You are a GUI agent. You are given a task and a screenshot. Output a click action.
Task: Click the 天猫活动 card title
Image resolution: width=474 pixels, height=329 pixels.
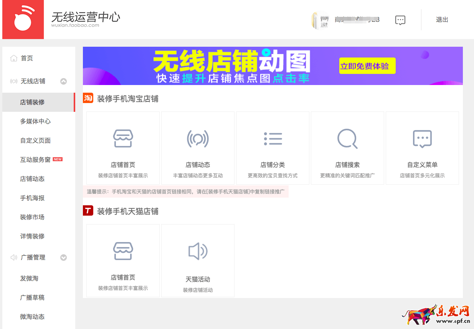pos(198,279)
